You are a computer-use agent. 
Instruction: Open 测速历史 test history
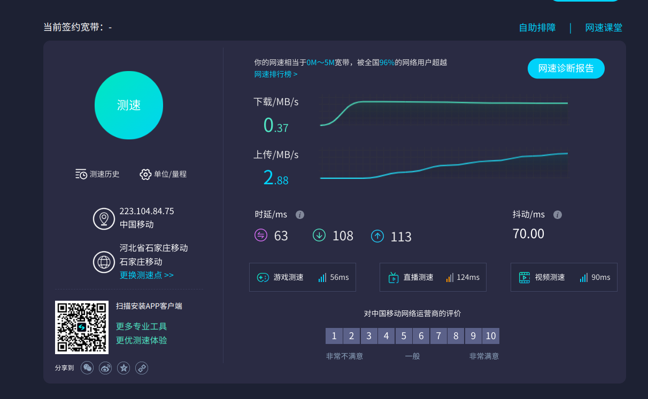coord(98,174)
